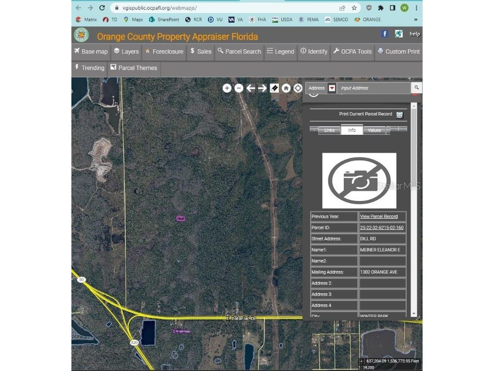Open the Facebook icon in header

[x=384, y=34]
